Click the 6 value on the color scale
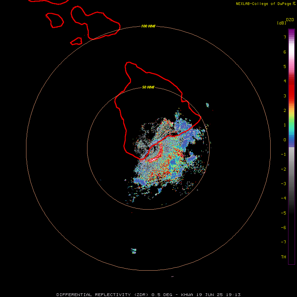This screenshot has height=297, width=297. (x=285, y=52)
